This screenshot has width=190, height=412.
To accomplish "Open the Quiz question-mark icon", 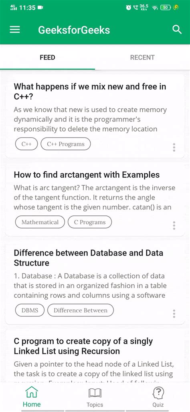I will pos(158,393).
